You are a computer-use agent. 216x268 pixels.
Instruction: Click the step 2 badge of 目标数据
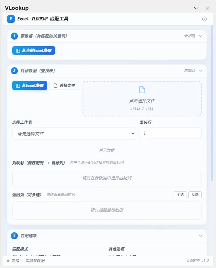point(14,70)
